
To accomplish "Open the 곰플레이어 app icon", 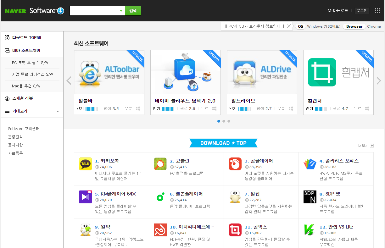I will tap(235, 164).
